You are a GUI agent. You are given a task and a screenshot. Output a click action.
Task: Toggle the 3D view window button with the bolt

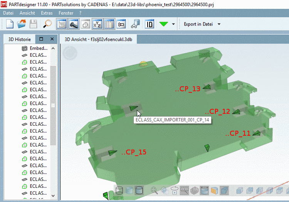point(74,24)
